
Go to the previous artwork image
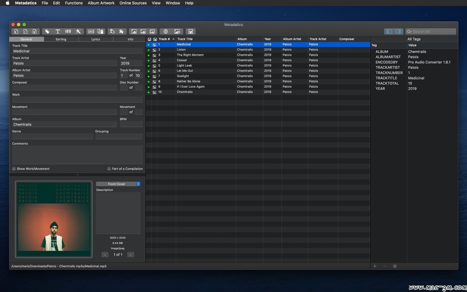pos(105,255)
